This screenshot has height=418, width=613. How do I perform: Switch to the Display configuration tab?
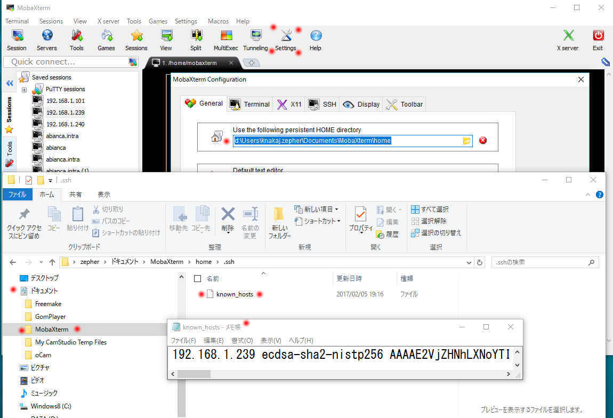(x=361, y=104)
